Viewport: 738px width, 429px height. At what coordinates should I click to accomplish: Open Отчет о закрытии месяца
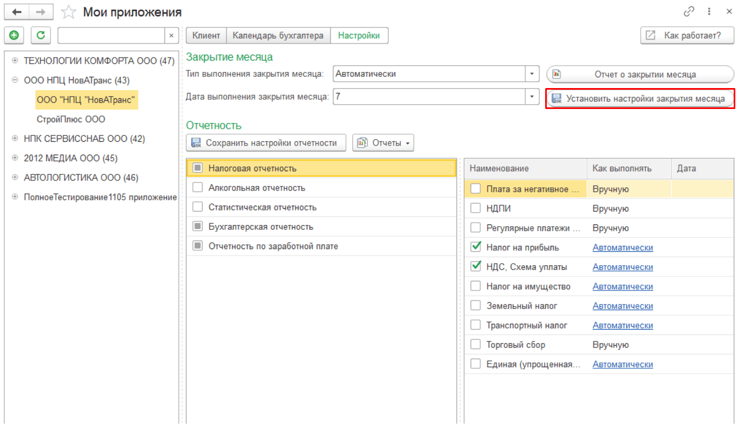click(640, 74)
